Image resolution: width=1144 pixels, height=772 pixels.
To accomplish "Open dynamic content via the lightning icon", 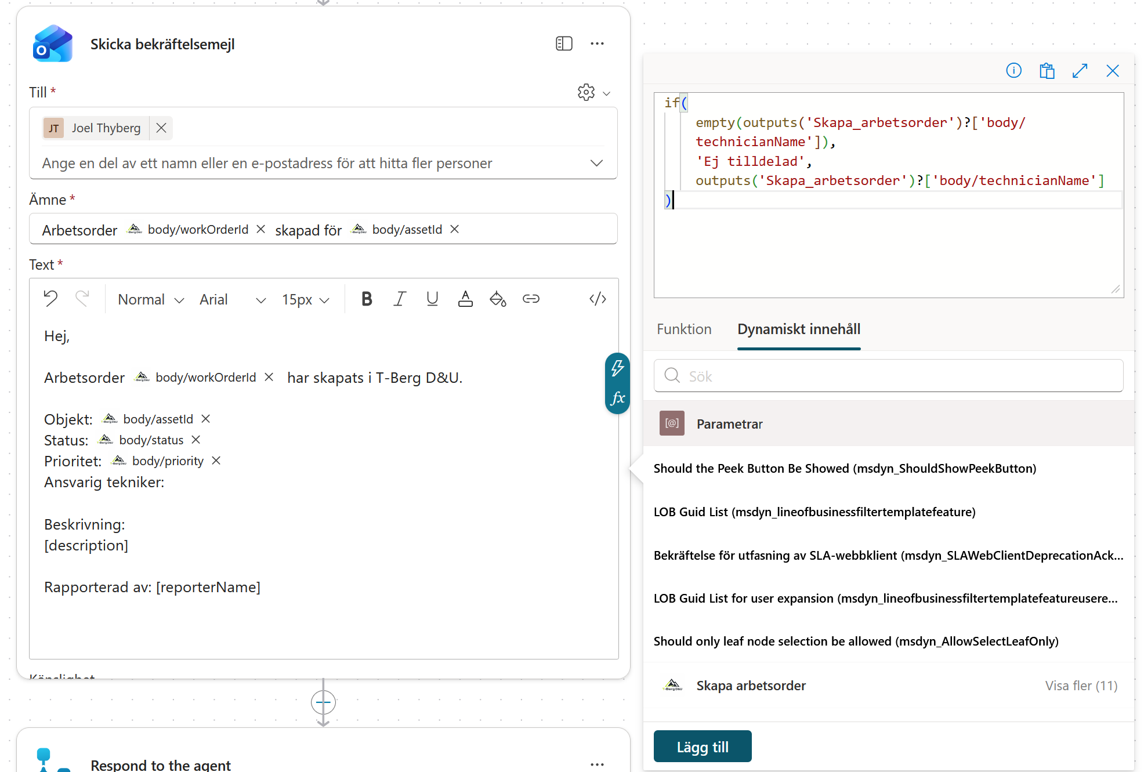I will point(617,368).
